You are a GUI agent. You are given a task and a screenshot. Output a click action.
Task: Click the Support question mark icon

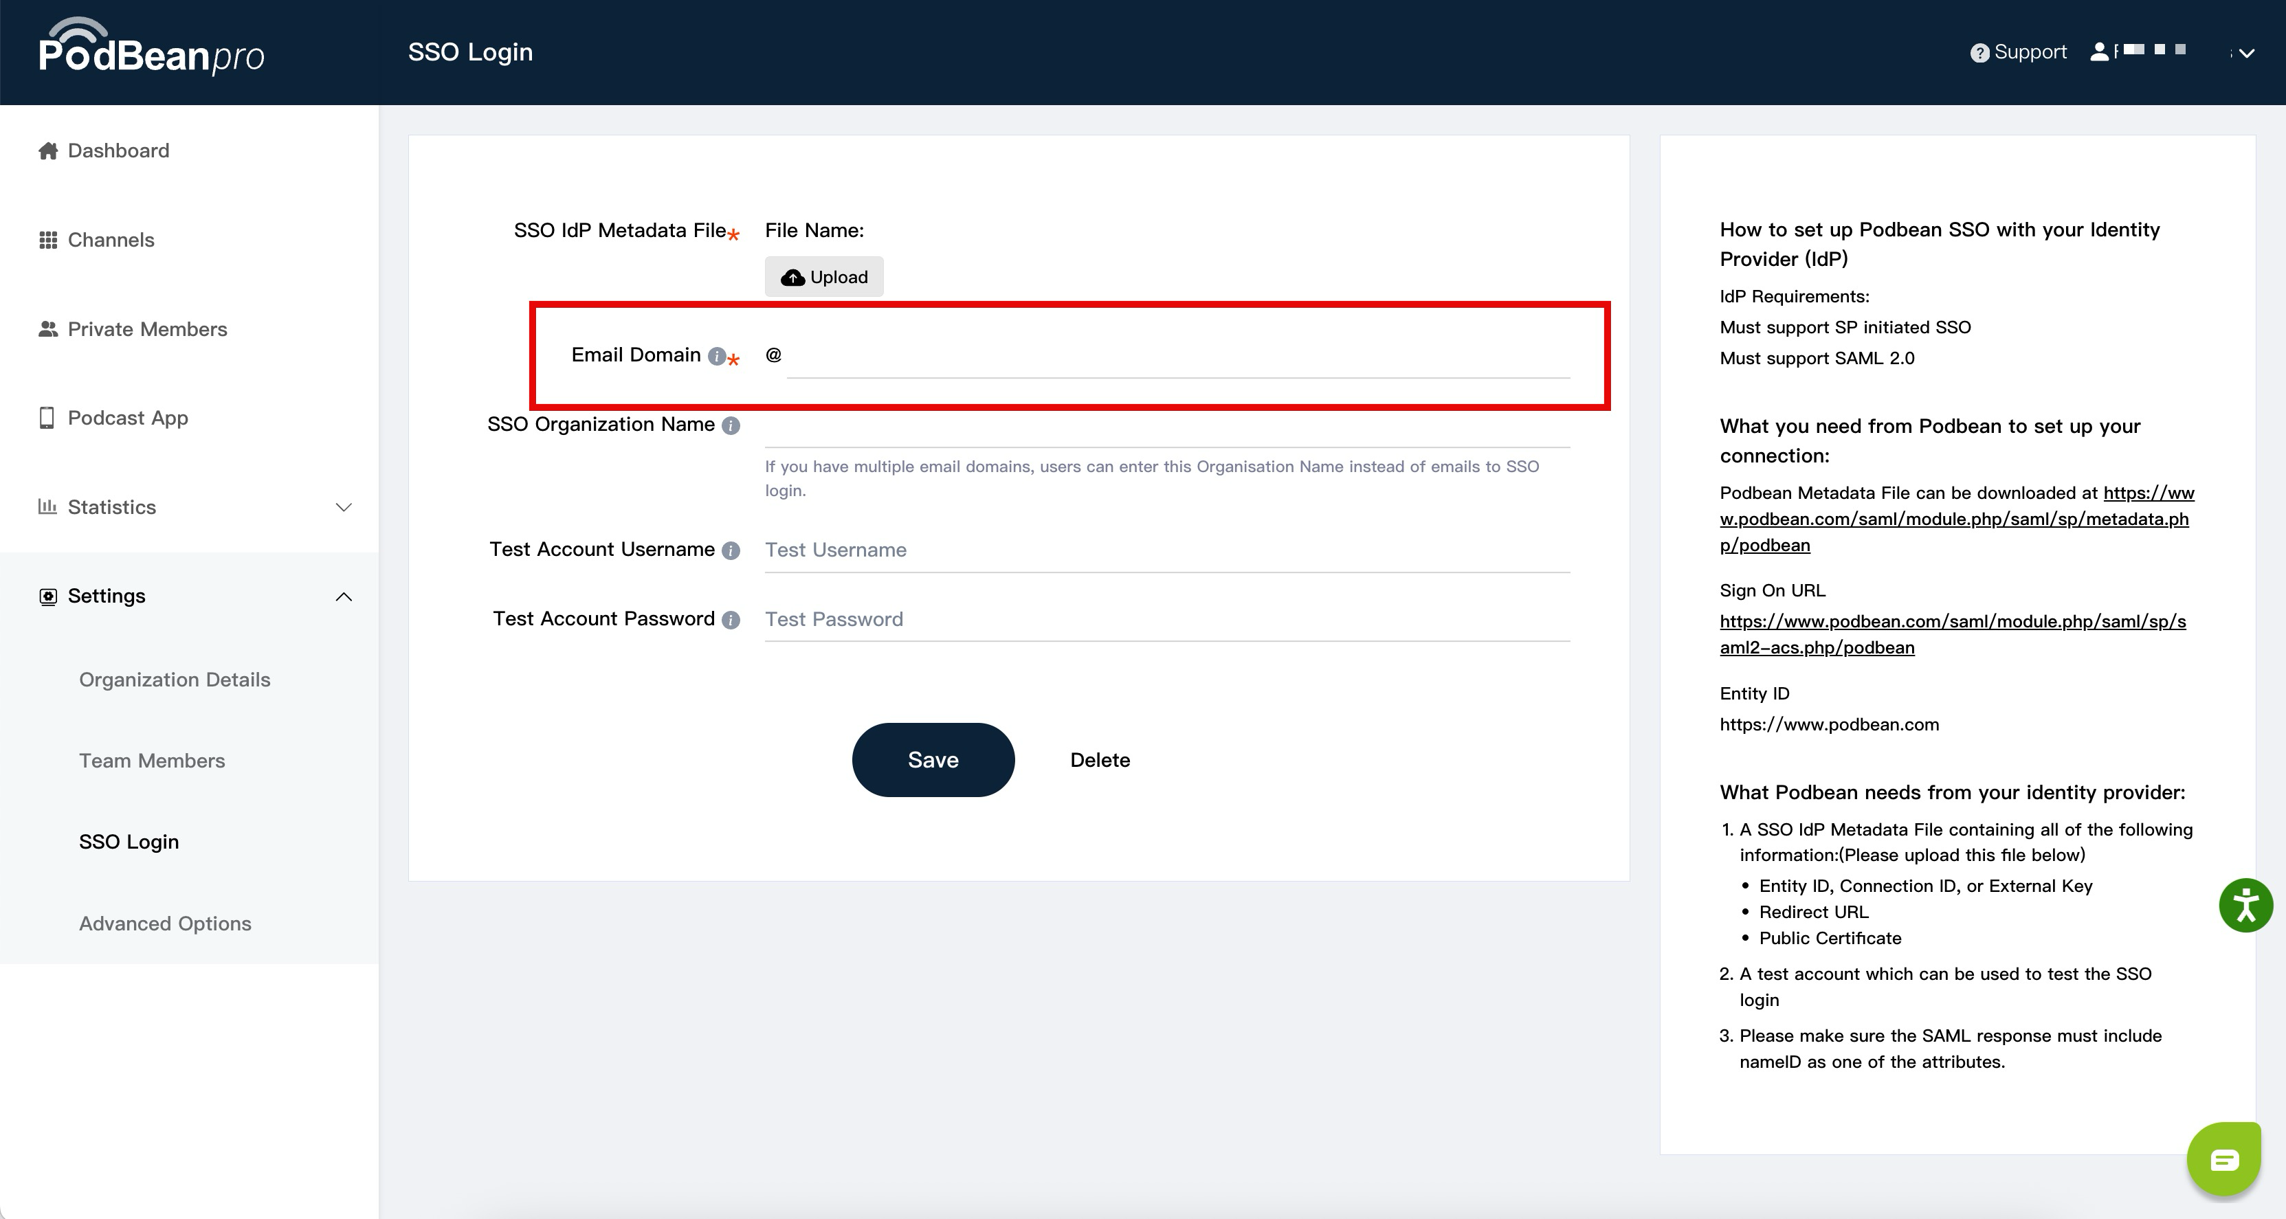tap(1979, 53)
